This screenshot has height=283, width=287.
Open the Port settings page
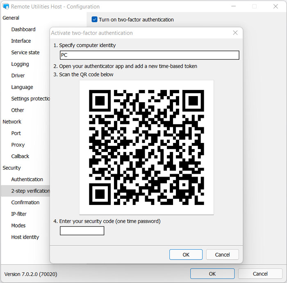(x=16, y=133)
